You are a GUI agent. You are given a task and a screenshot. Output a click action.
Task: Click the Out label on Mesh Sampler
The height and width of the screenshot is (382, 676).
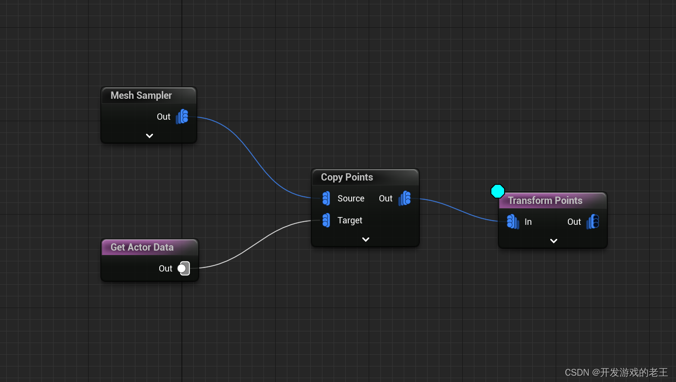pos(164,117)
